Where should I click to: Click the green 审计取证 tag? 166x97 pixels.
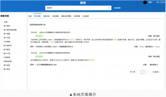[39, 36]
